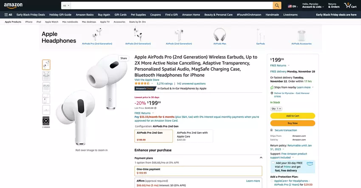The image size is (361, 188).
Task: Play the product videos thumbnail
Action: tap(46, 121)
